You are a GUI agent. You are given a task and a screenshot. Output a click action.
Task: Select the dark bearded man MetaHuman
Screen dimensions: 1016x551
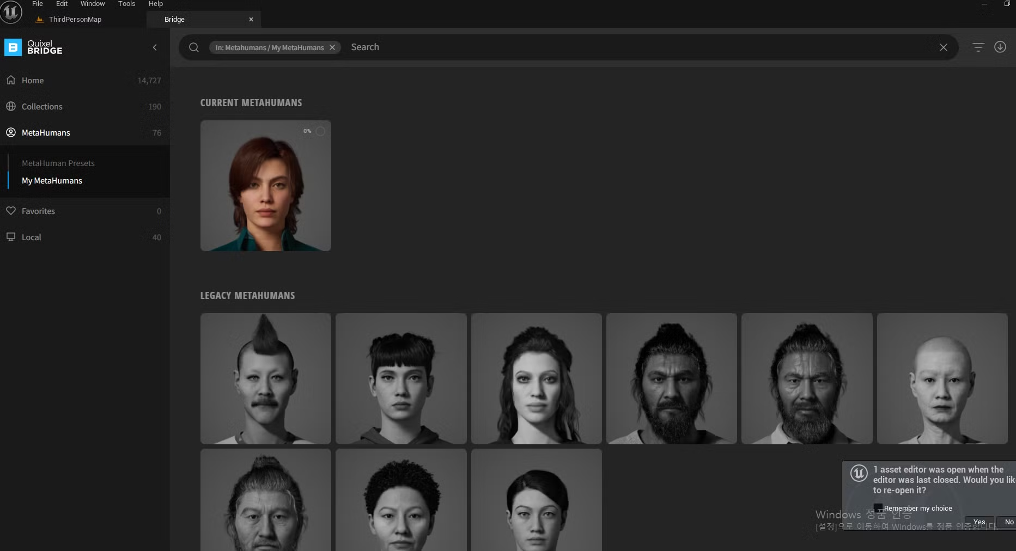pos(672,378)
